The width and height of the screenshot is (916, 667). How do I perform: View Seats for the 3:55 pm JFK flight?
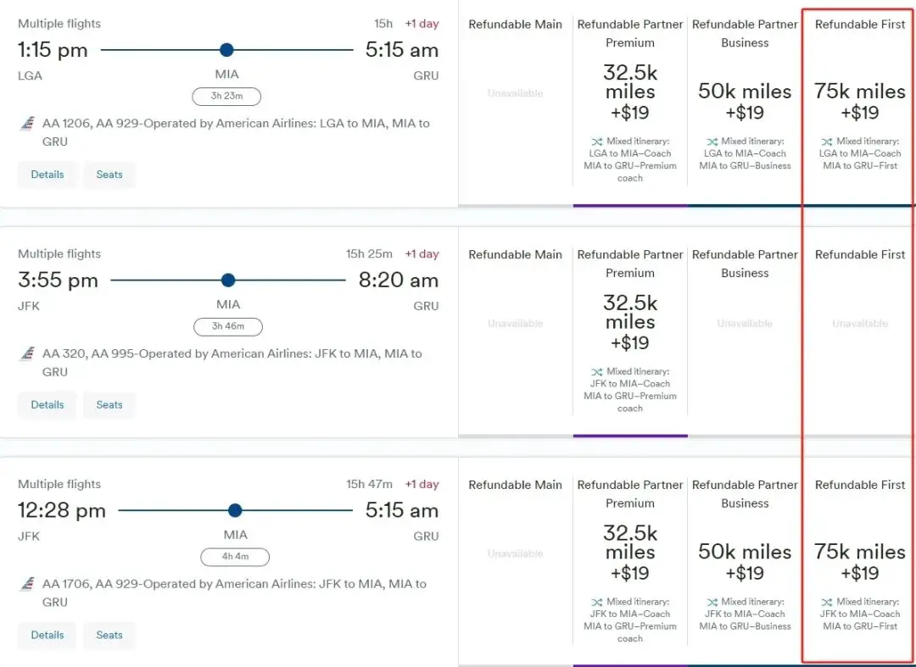click(x=109, y=405)
